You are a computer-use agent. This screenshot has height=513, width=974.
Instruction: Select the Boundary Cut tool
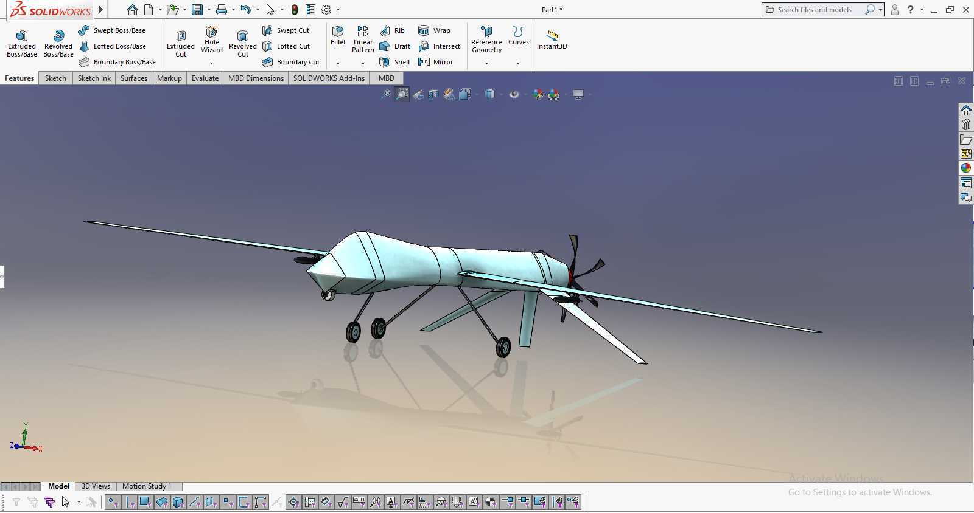click(291, 62)
